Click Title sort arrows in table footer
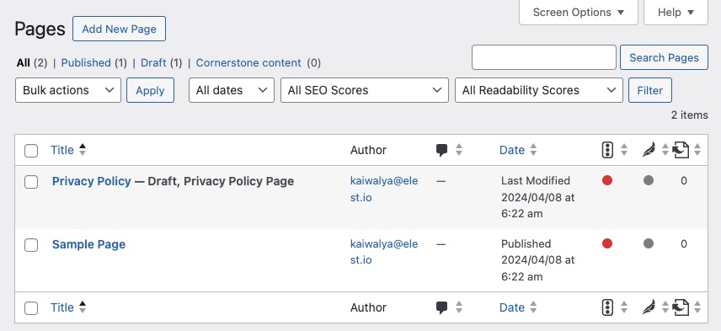This screenshot has height=331, width=721. click(83, 307)
